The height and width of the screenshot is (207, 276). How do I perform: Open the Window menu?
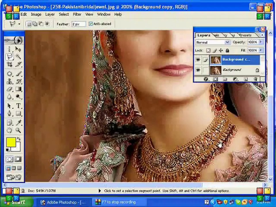tap(104, 14)
